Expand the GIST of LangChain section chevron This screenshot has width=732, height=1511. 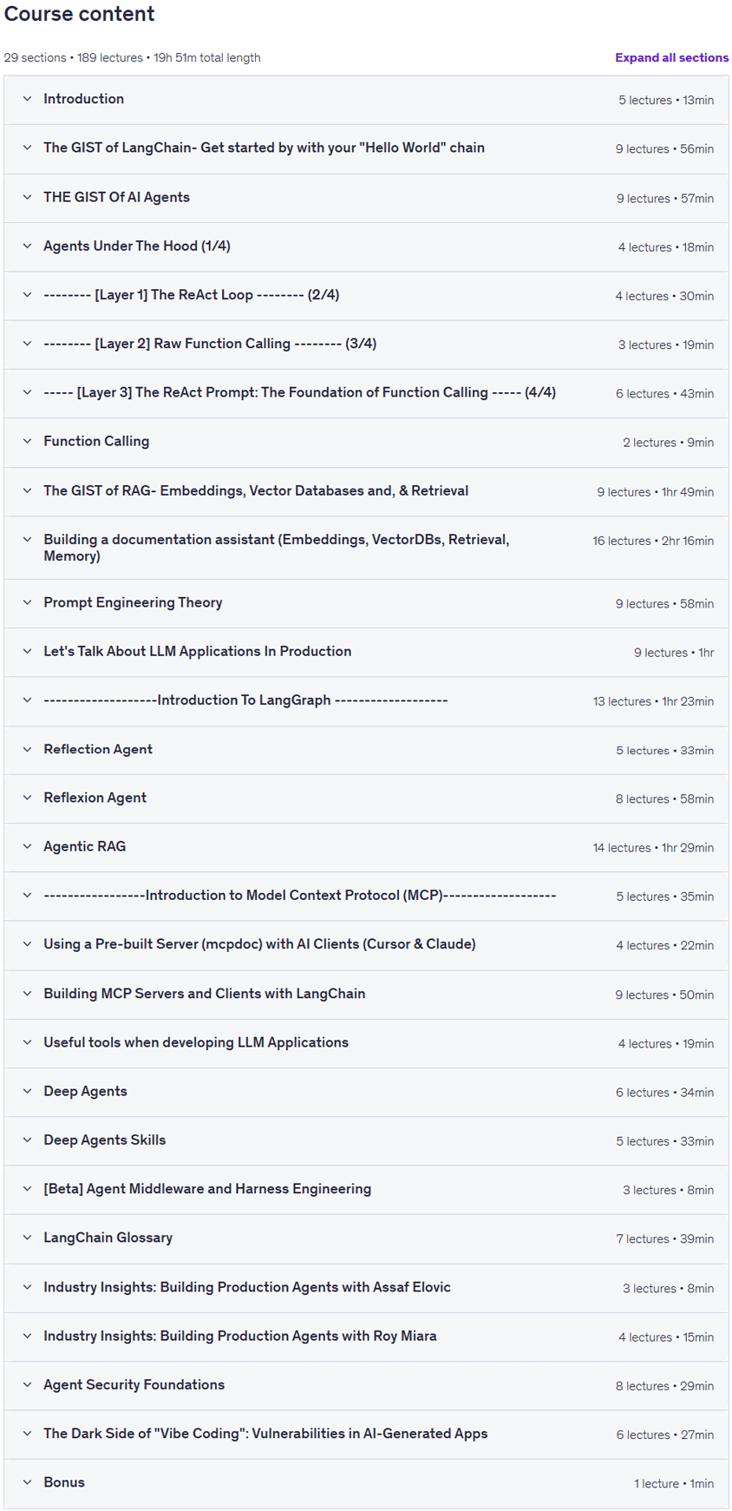click(27, 148)
